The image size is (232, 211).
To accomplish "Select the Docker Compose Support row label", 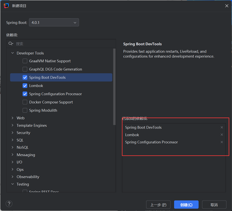I will [51, 102].
